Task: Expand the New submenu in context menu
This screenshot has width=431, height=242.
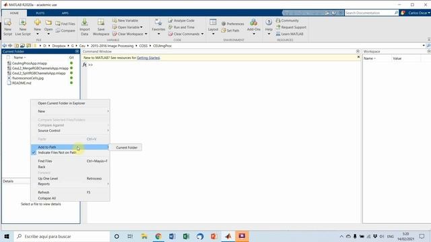Action: (70, 112)
